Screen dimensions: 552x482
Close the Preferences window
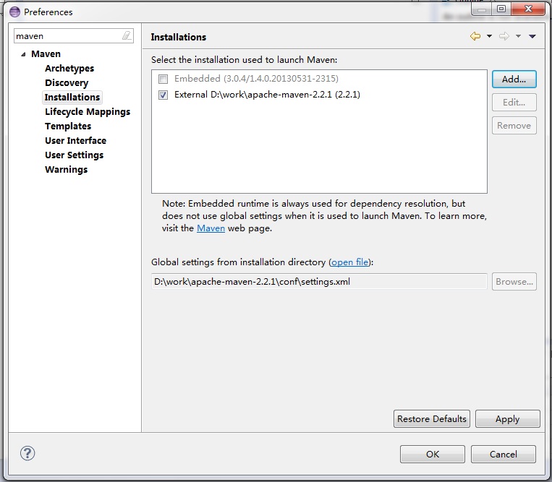[x=528, y=9]
